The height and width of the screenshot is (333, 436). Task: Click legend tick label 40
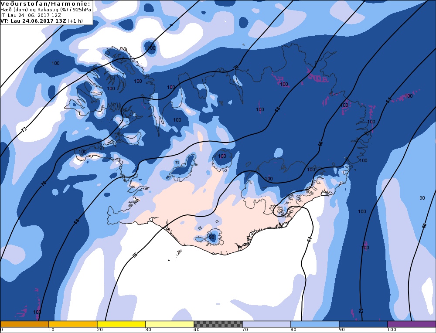(197, 330)
